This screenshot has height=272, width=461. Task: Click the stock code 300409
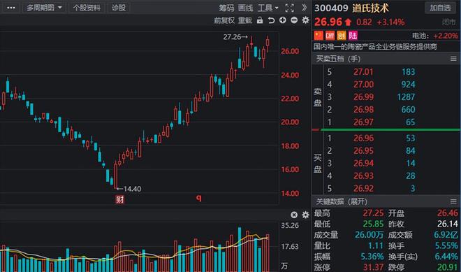(331, 8)
